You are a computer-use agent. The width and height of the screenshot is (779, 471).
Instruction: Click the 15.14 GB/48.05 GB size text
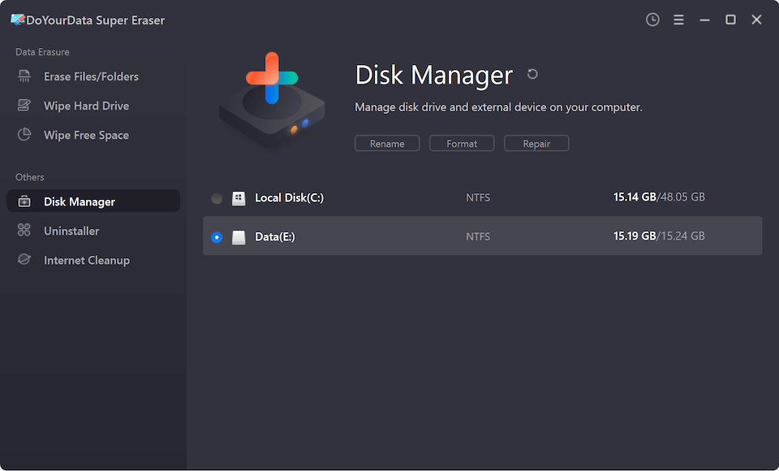[x=659, y=197]
